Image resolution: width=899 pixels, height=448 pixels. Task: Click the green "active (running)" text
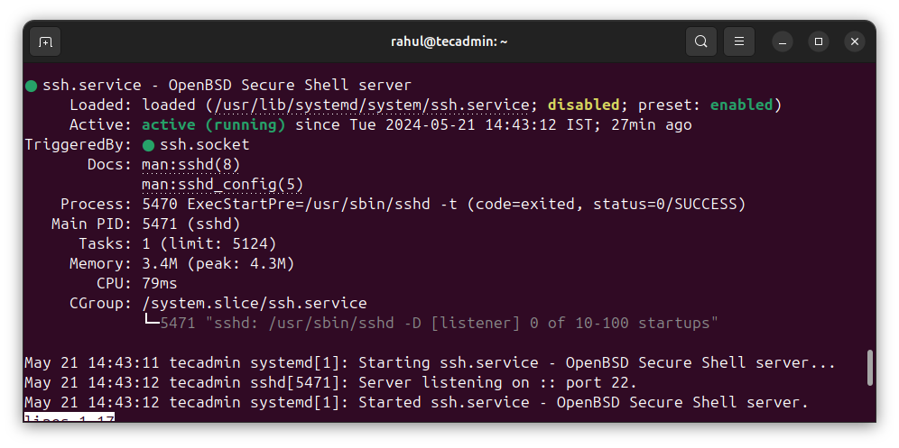214,125
